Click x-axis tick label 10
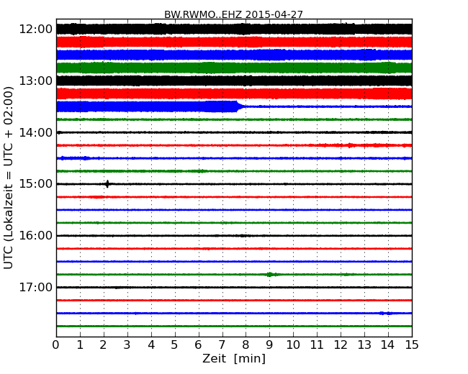This screenshot has height=374, width=468. pyautogui.click(x=293, y=345)
